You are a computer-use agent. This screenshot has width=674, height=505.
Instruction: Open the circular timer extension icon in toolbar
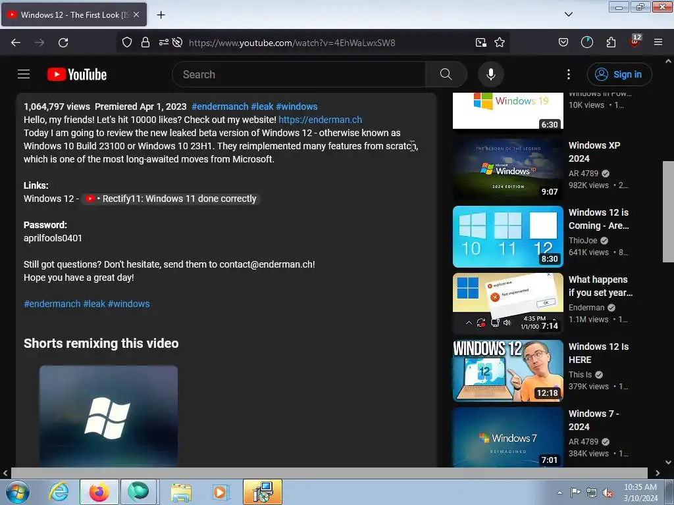(x=586, y=43)
